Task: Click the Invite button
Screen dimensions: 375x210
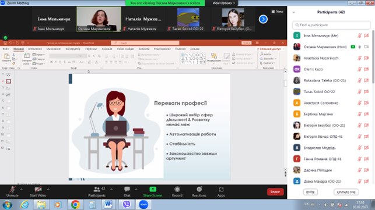Action: tap(310, 192)
